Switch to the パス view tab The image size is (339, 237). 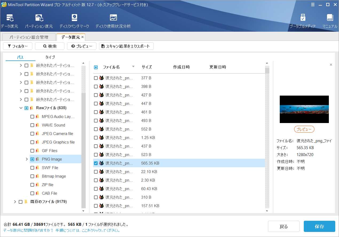(x=20, y=57)
